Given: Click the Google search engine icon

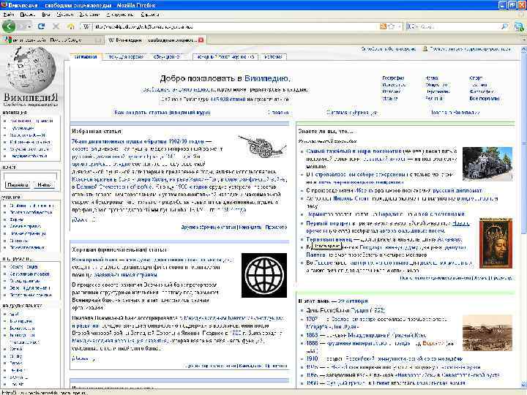Looking at the screenshot, I should click(411, 26).
